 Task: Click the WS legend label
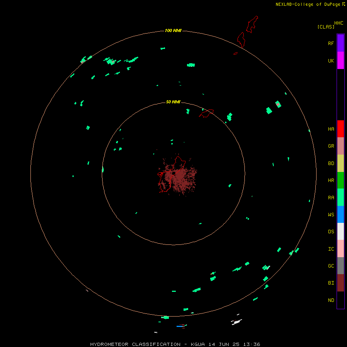click(x=331, y=214)
